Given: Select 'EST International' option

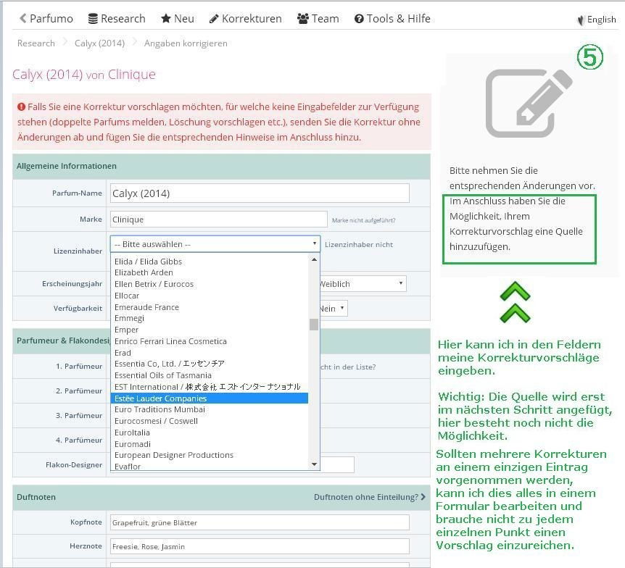Looking at the screenshot, I should point(210,387).
